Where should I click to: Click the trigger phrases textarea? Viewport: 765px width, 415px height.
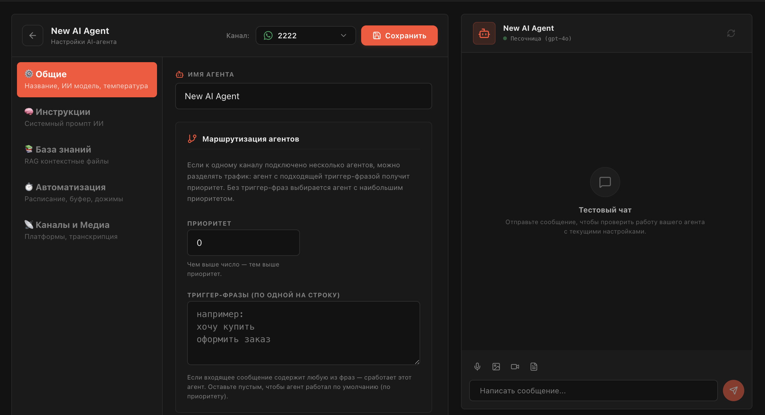pyautogui.click(x=303, y=333)
